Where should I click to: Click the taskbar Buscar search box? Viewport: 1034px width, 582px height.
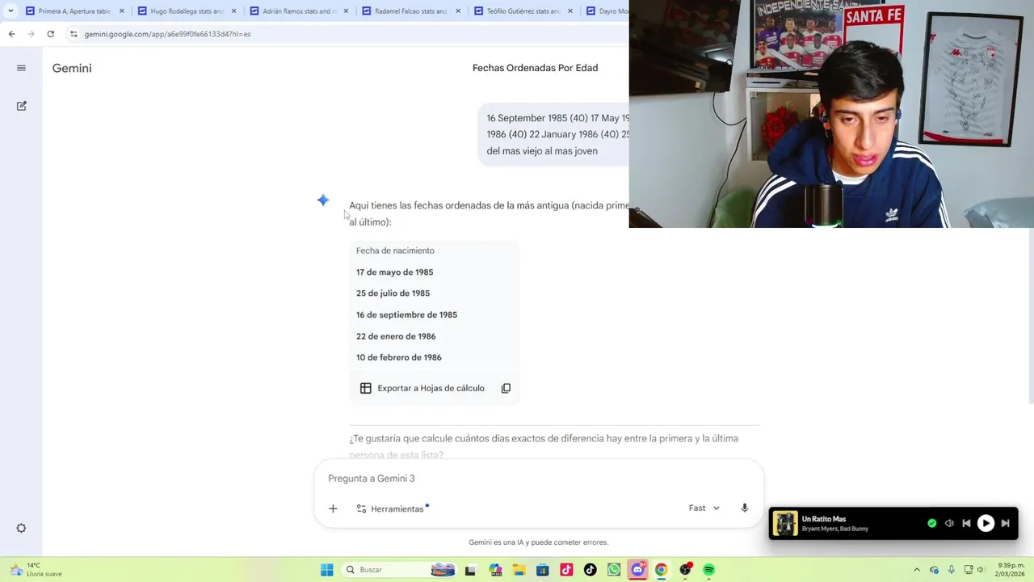[399, 570]
